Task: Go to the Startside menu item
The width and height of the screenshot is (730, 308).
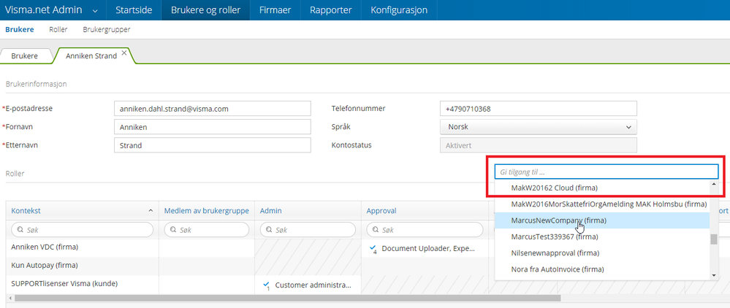Action: click(x=134, y=9)
